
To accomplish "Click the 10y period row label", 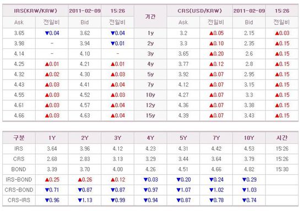I will tap(150, 95).
